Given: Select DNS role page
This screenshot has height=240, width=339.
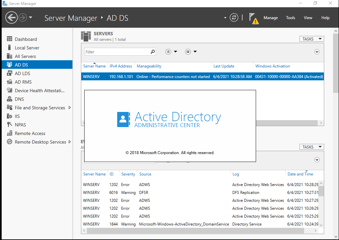Looking at the screenshot, I should coord(37,99).
